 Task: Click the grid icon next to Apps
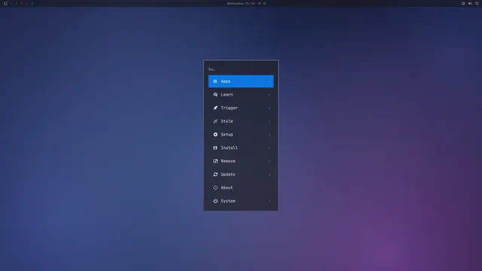(x=215, y=81)
